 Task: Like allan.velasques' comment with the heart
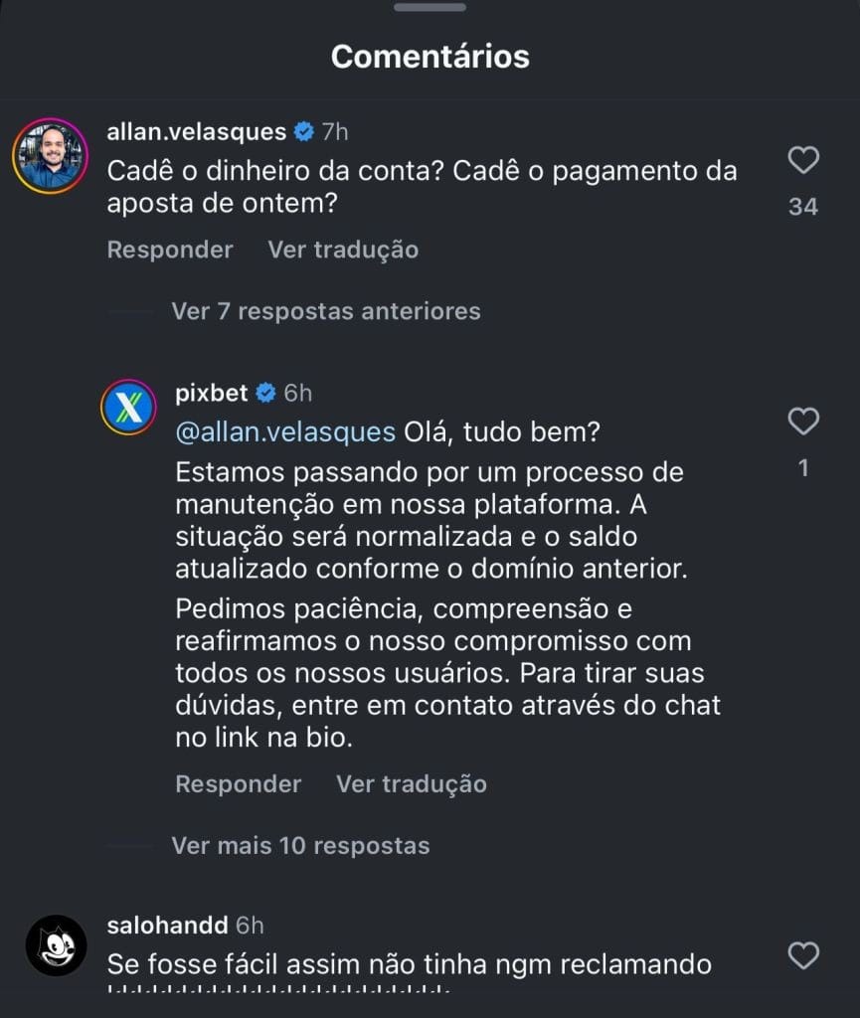pos(802,160)
